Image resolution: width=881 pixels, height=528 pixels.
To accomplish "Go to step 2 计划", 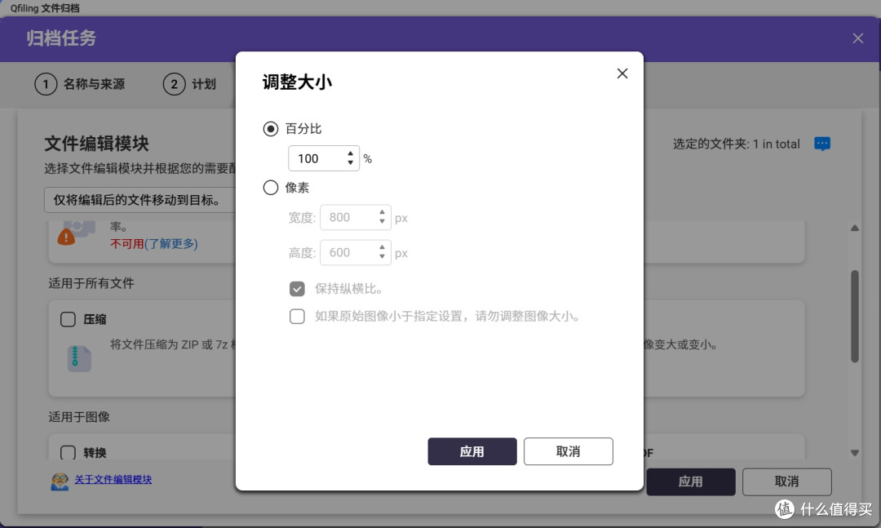I will pos(189,84).
